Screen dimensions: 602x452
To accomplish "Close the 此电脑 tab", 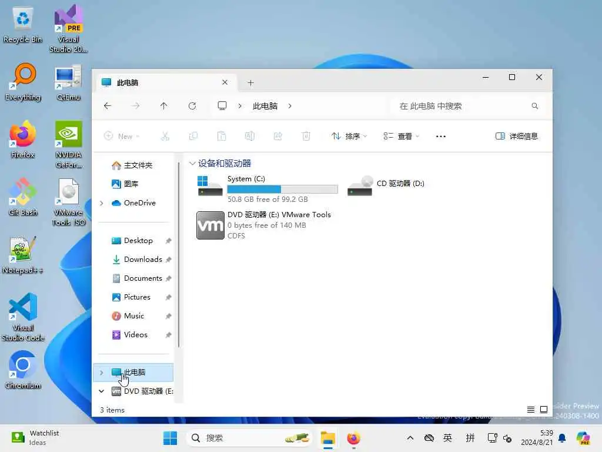I will [225, 82].
